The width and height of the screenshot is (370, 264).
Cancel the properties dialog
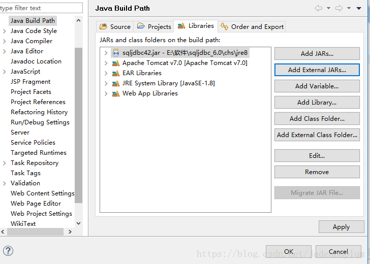338,251
